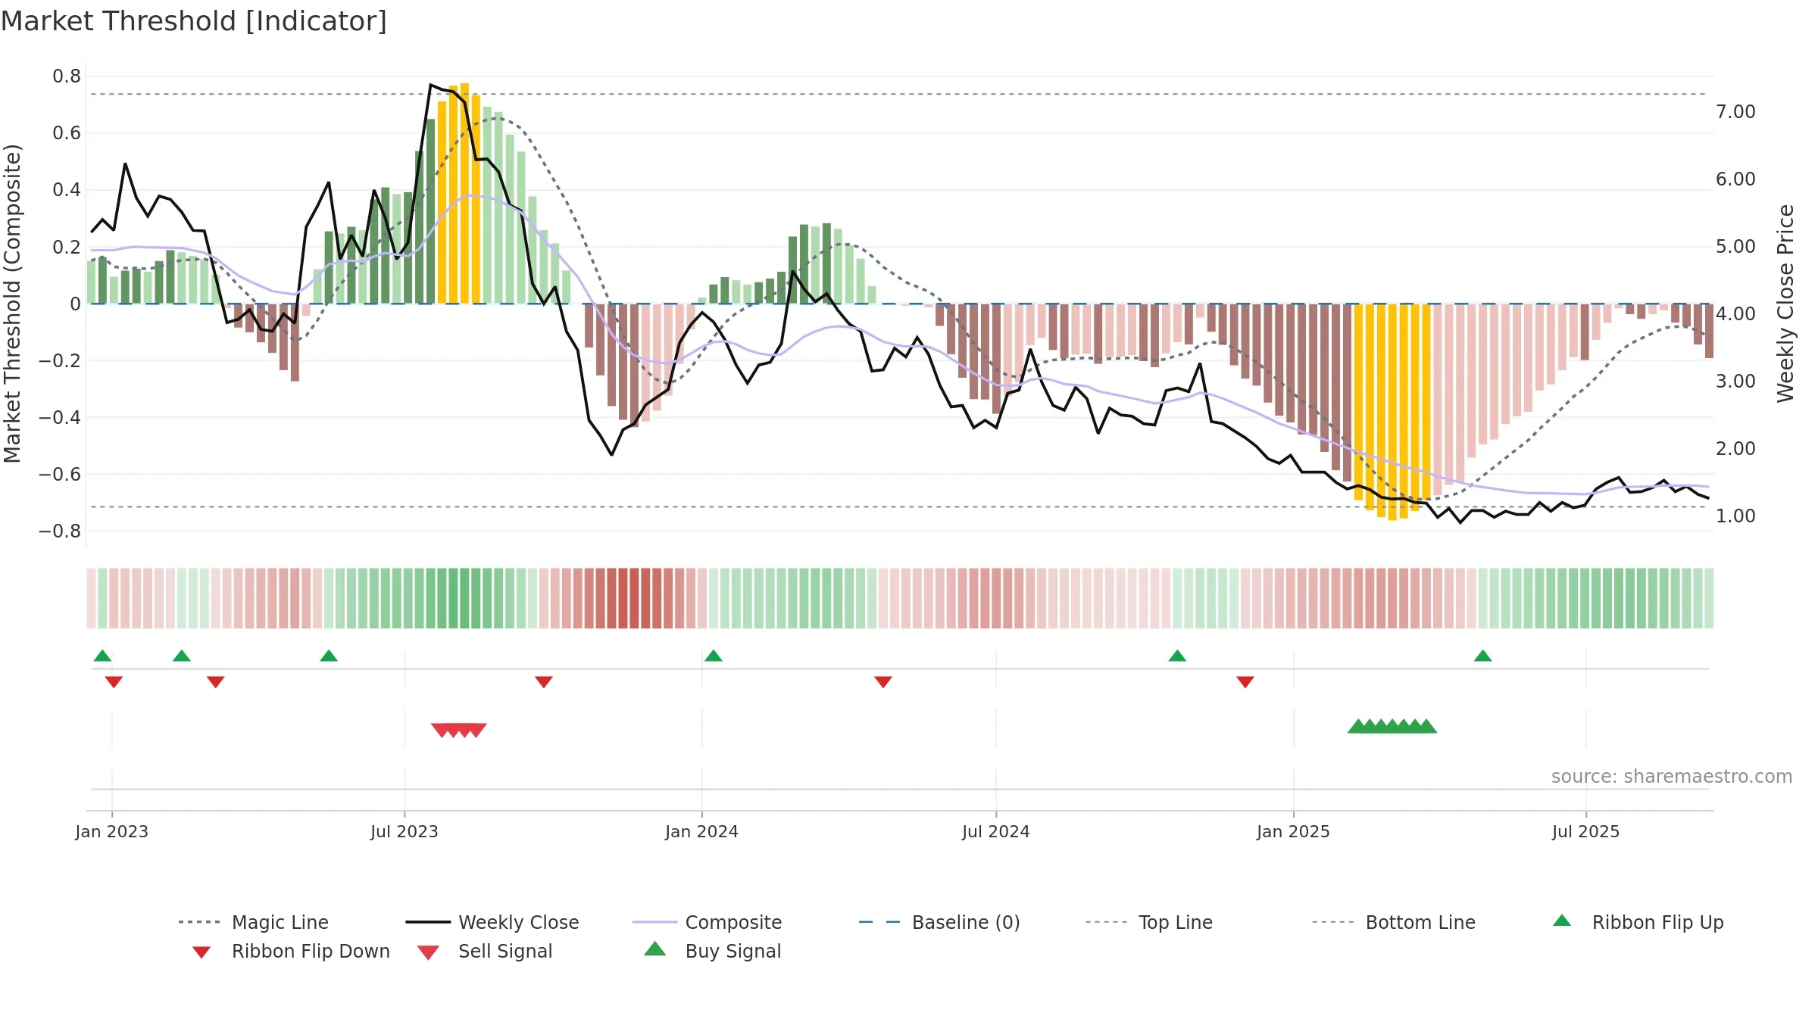Image resolution: width=1818 pixels, height=1022 pixels.
Task: Toggle the Composite legend entry
Action: [707, 922]
